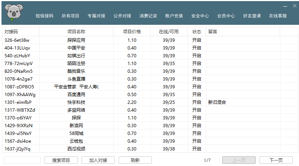This screenshot has height=166, width=299.
Task: Click project name 如祺出行
Action: (x=76, y=56)
